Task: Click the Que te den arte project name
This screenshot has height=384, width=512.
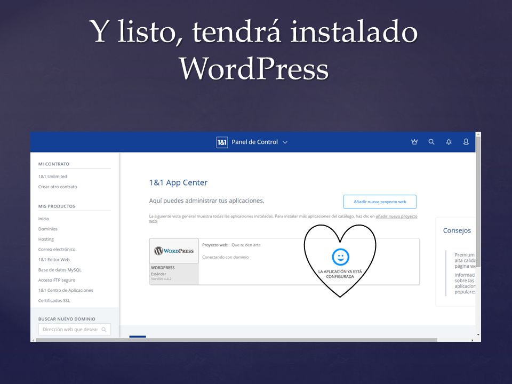Action: [246, 245]
